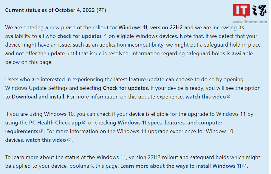Click the red IT speech-bubble logo
The image size is (271, 174).
point(241,11)
